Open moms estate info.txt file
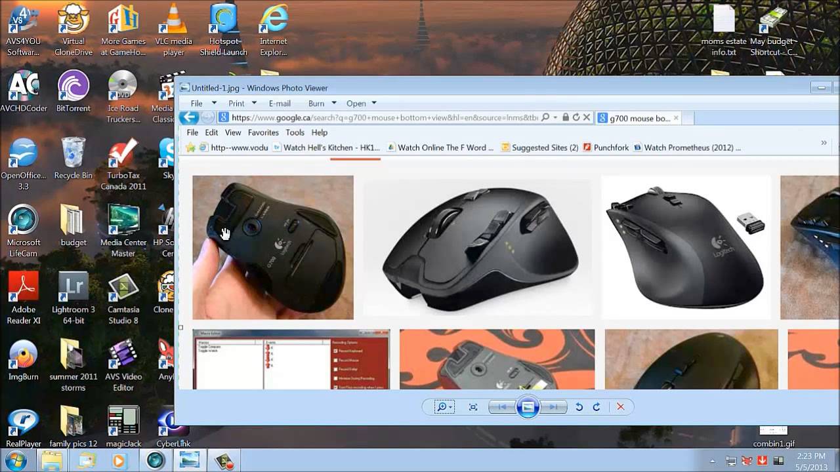The image size is (840, 472). tap(724, 31)
